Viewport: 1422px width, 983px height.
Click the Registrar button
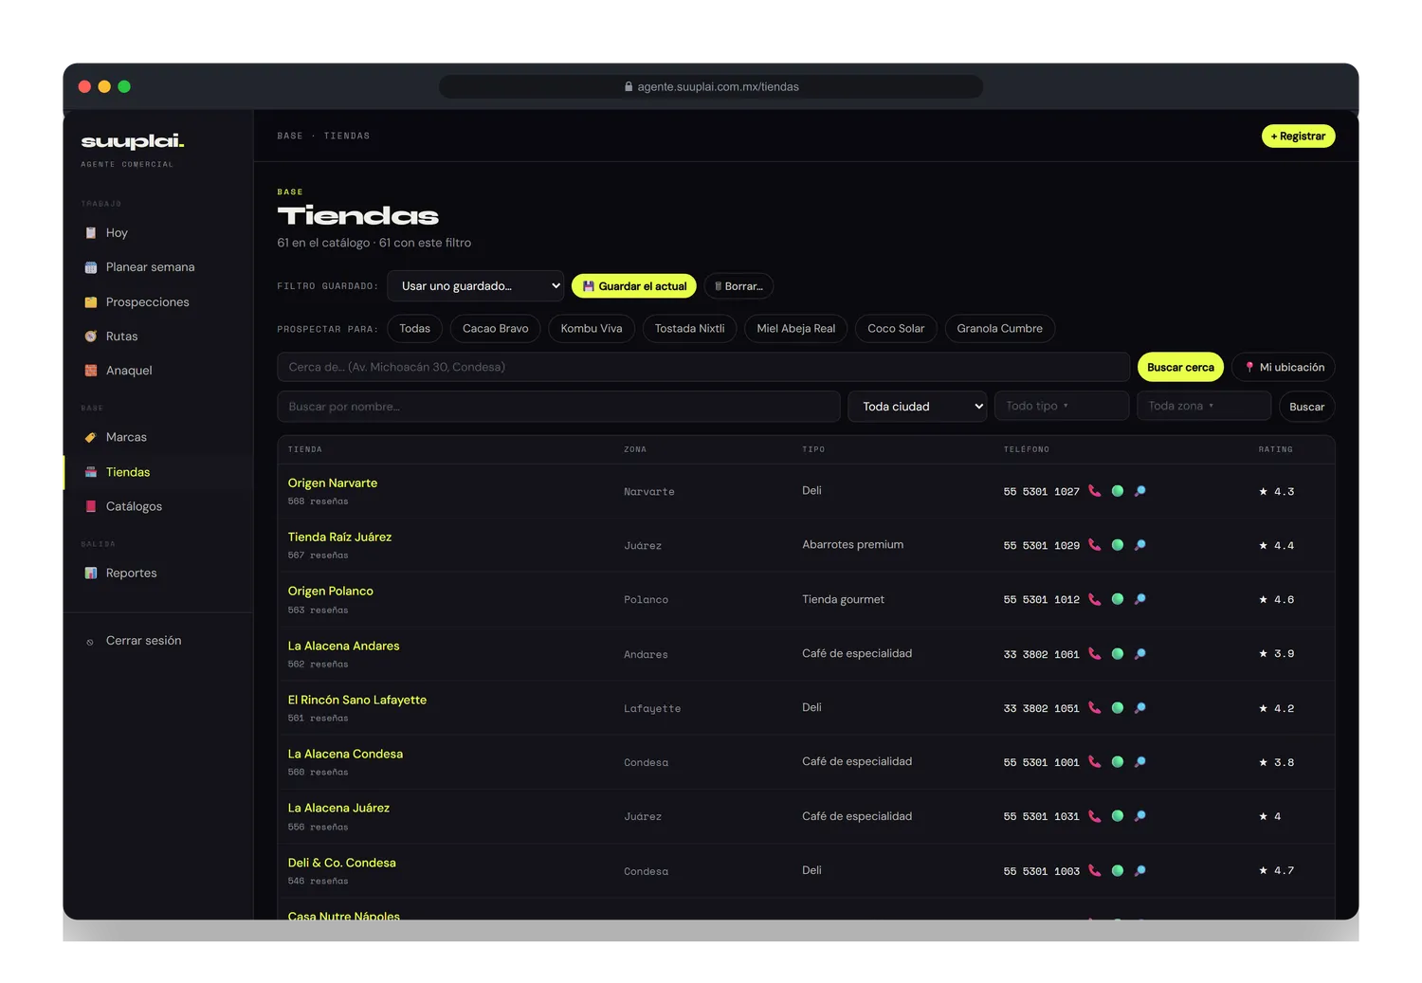(x=1298, y=137)
